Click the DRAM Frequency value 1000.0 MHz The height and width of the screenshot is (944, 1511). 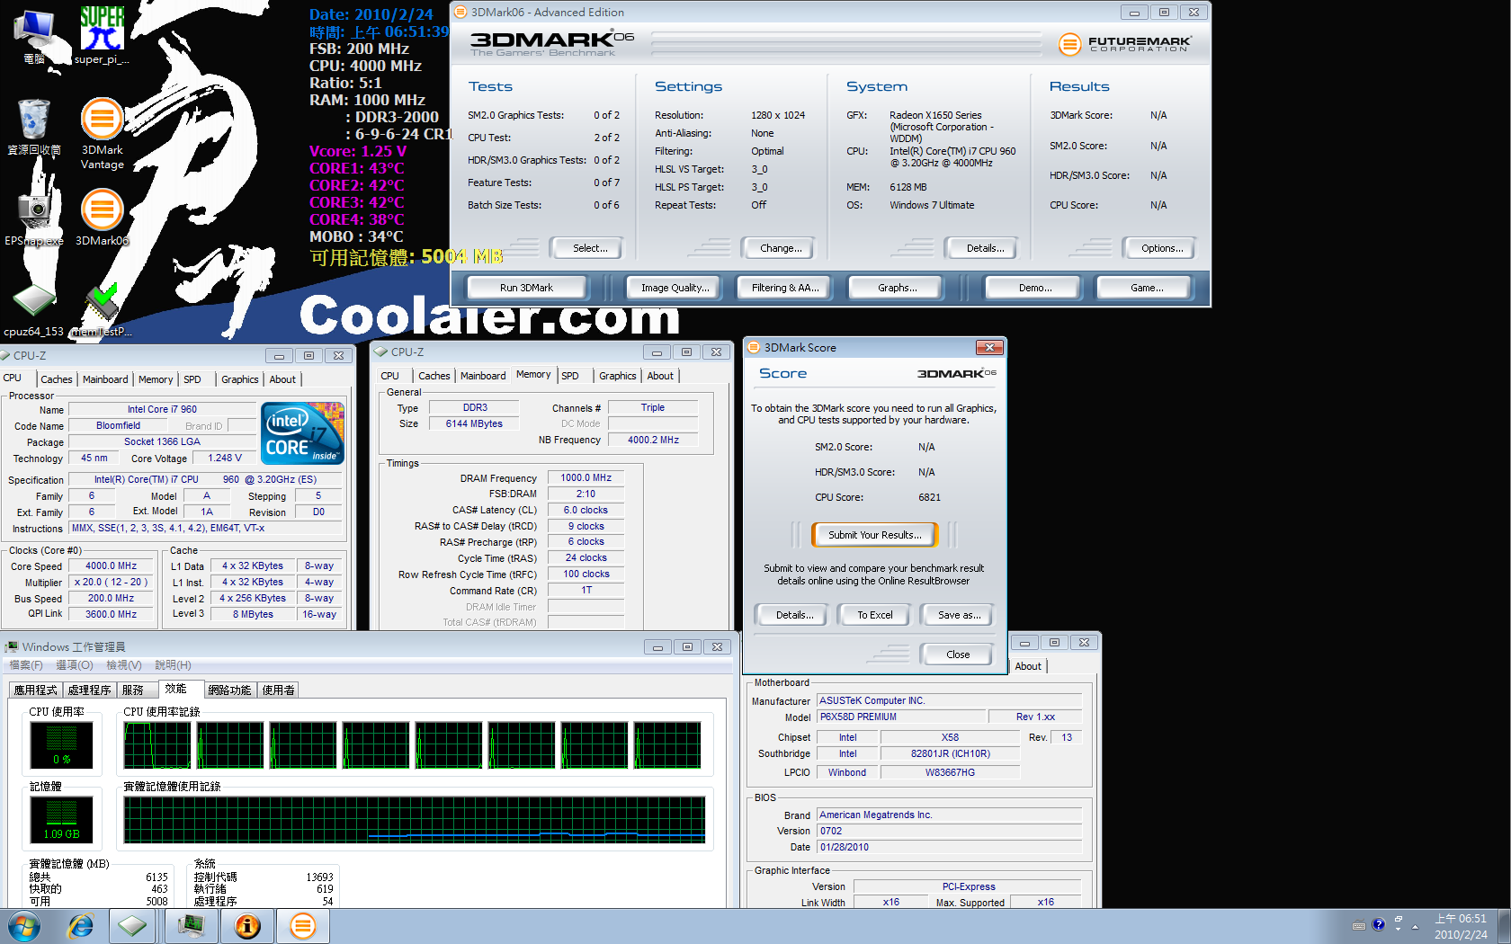pyautogui.click(x=586, y=478)
